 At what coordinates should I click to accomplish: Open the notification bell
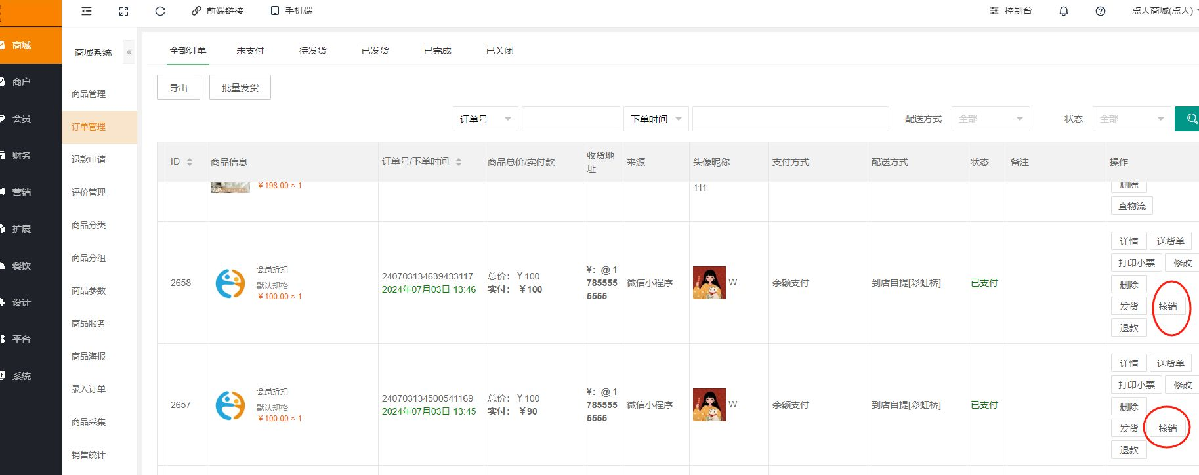1064,11
